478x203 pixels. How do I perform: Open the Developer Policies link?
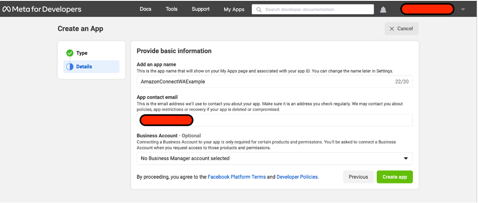tap(297, 177)
